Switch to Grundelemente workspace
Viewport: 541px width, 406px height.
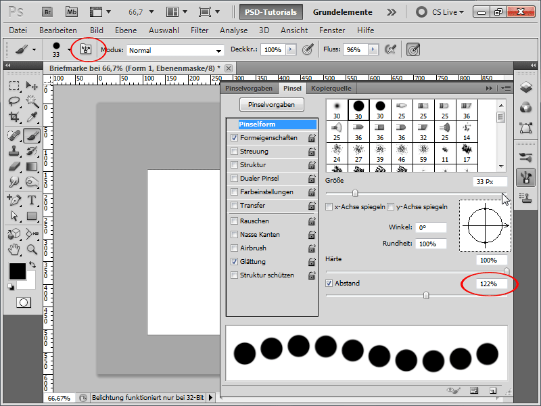[343, 12]
